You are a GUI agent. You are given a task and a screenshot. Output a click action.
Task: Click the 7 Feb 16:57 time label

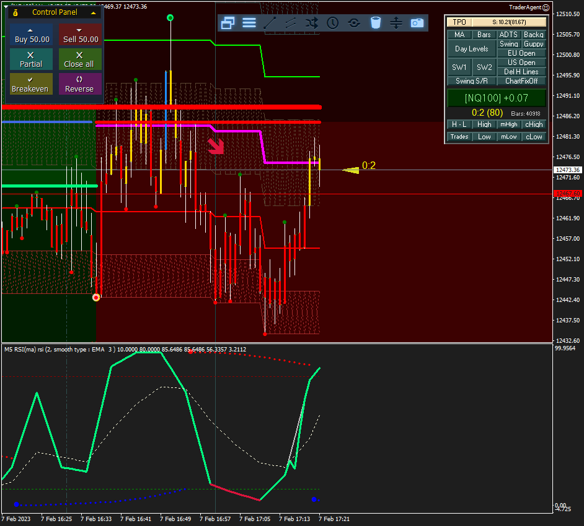[215, 519]
